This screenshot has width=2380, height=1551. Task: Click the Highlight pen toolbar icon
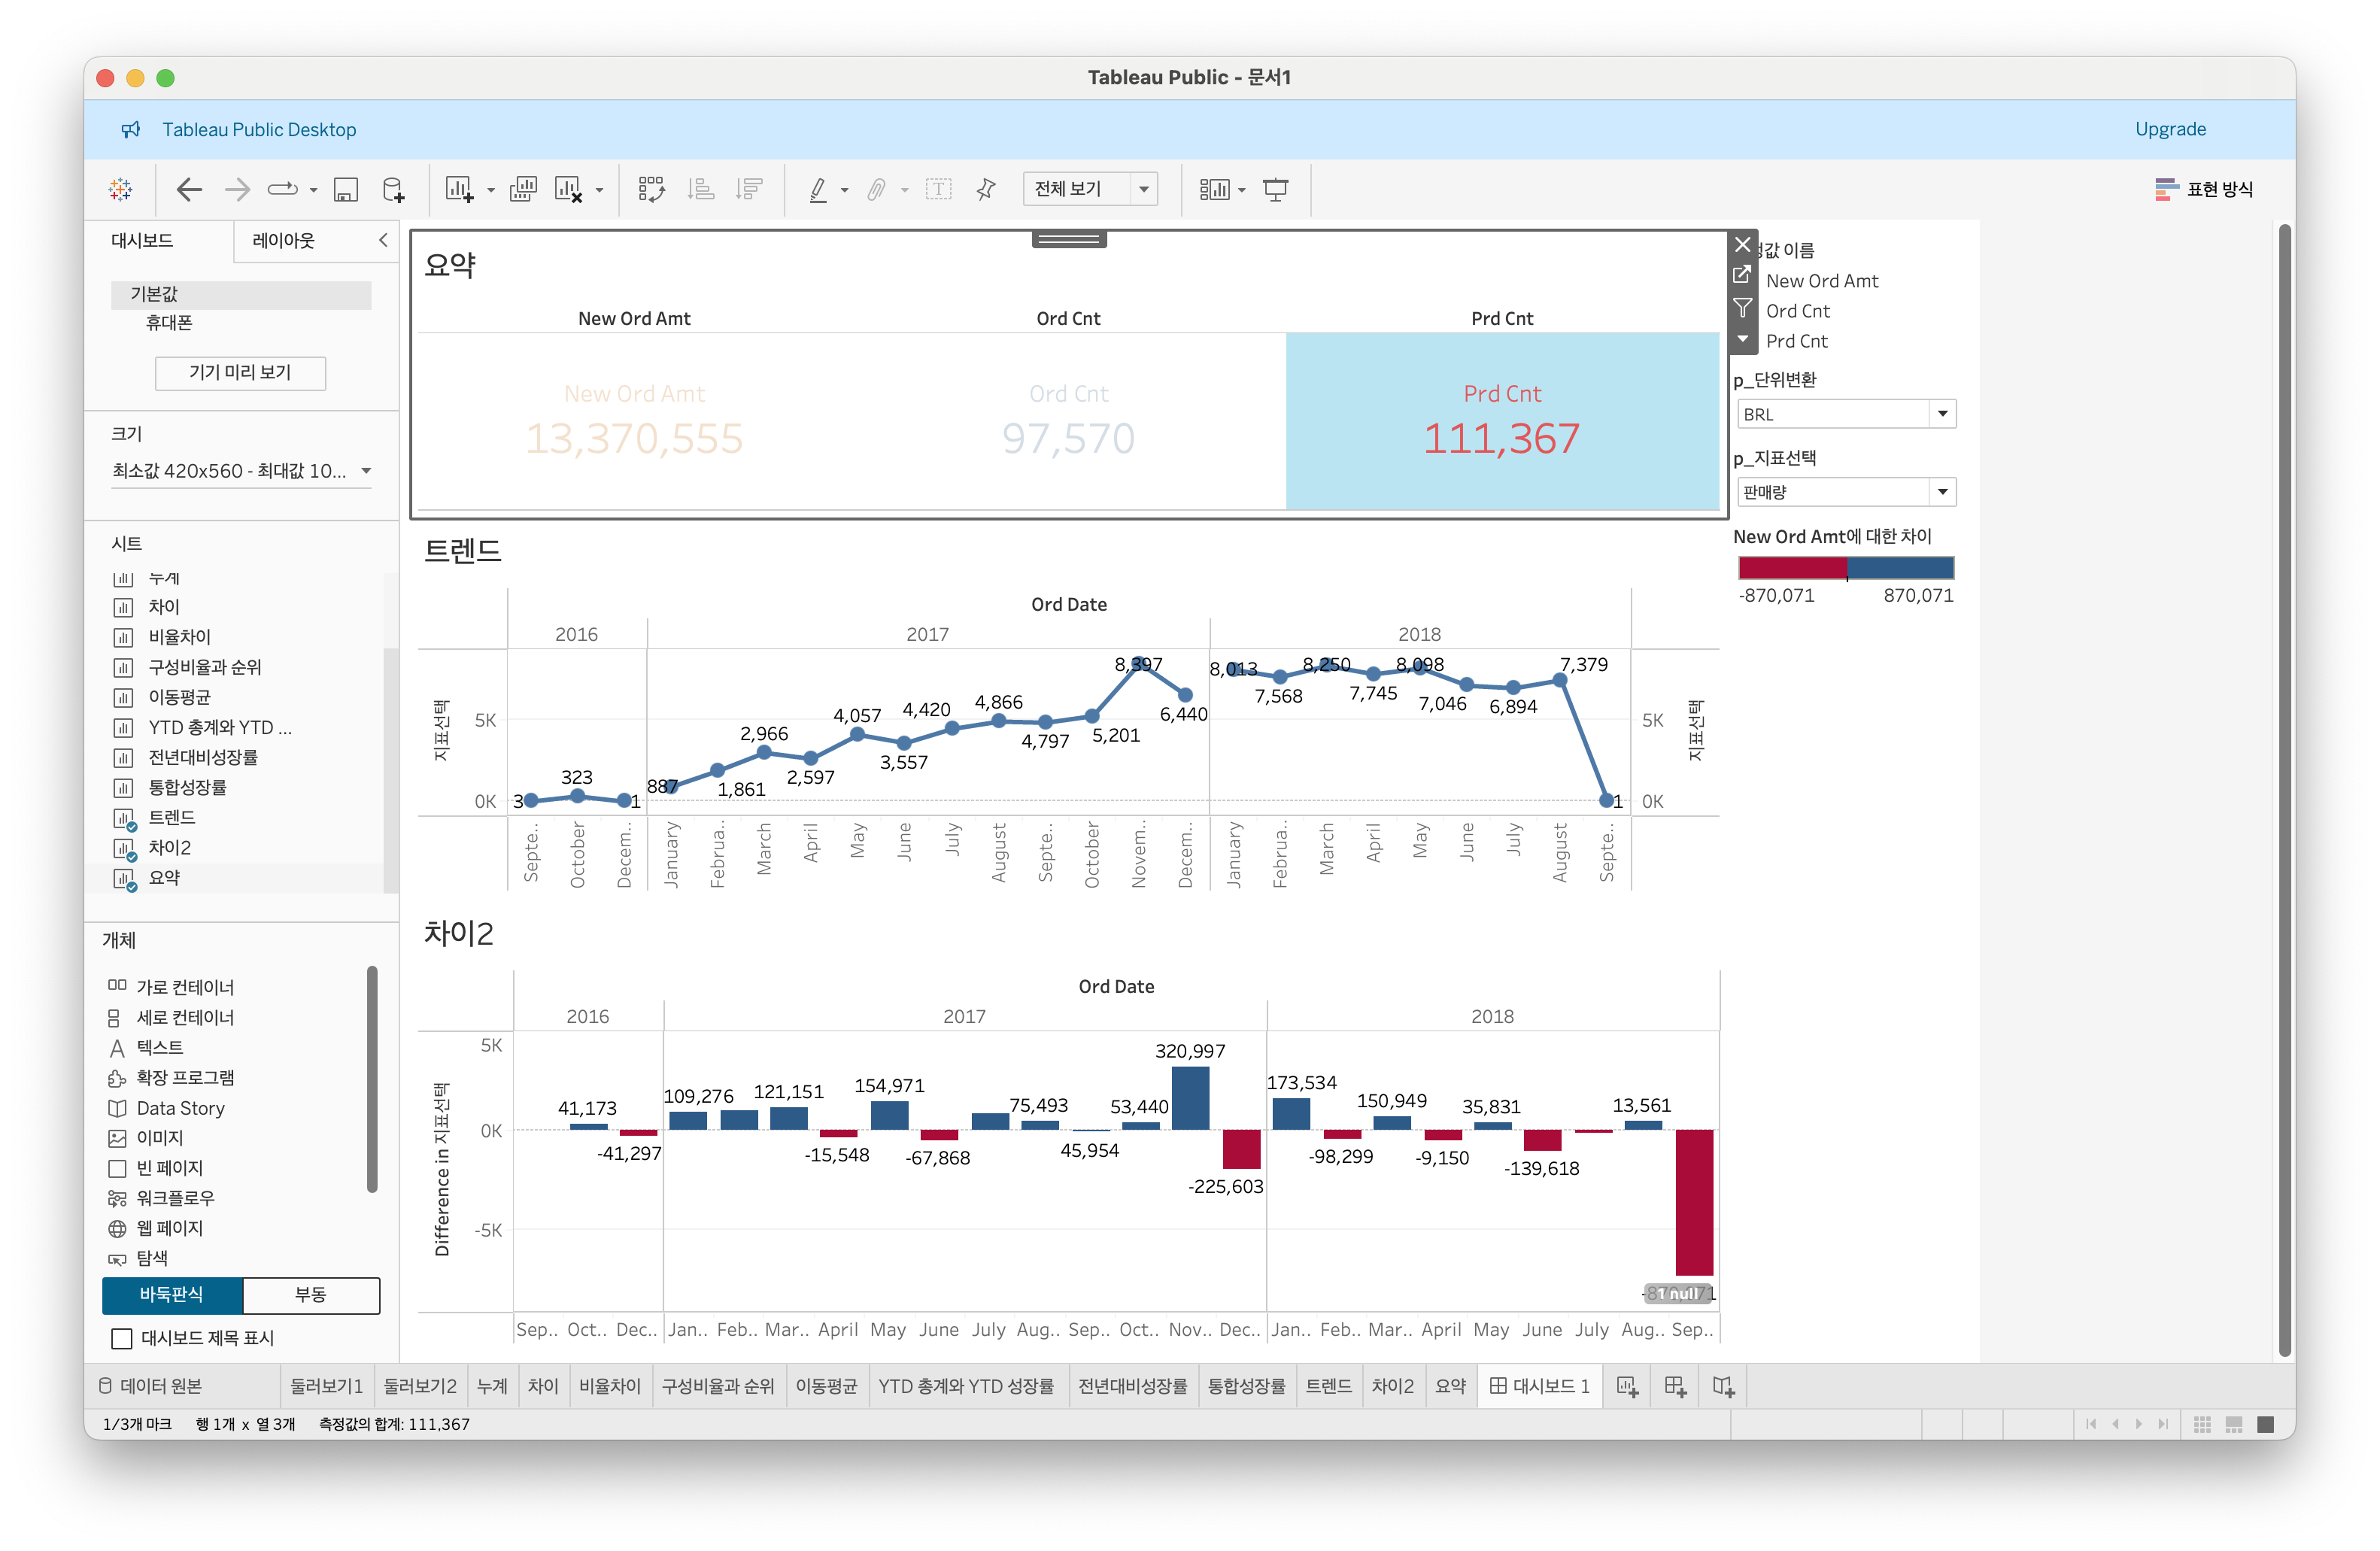click(818, 189)
